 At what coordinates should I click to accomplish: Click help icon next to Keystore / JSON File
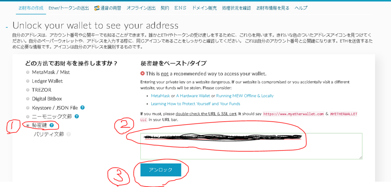[x=82, y=108]
